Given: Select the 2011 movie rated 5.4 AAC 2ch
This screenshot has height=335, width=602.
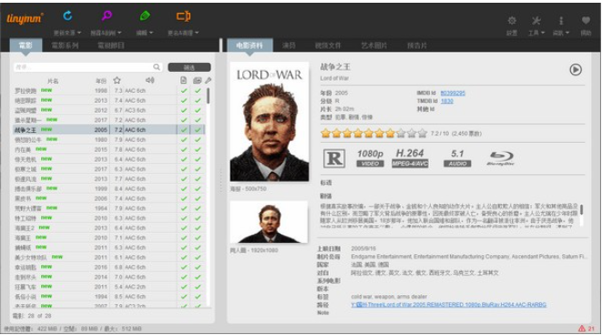Looking at the screenshot, I should coord(109,287).
